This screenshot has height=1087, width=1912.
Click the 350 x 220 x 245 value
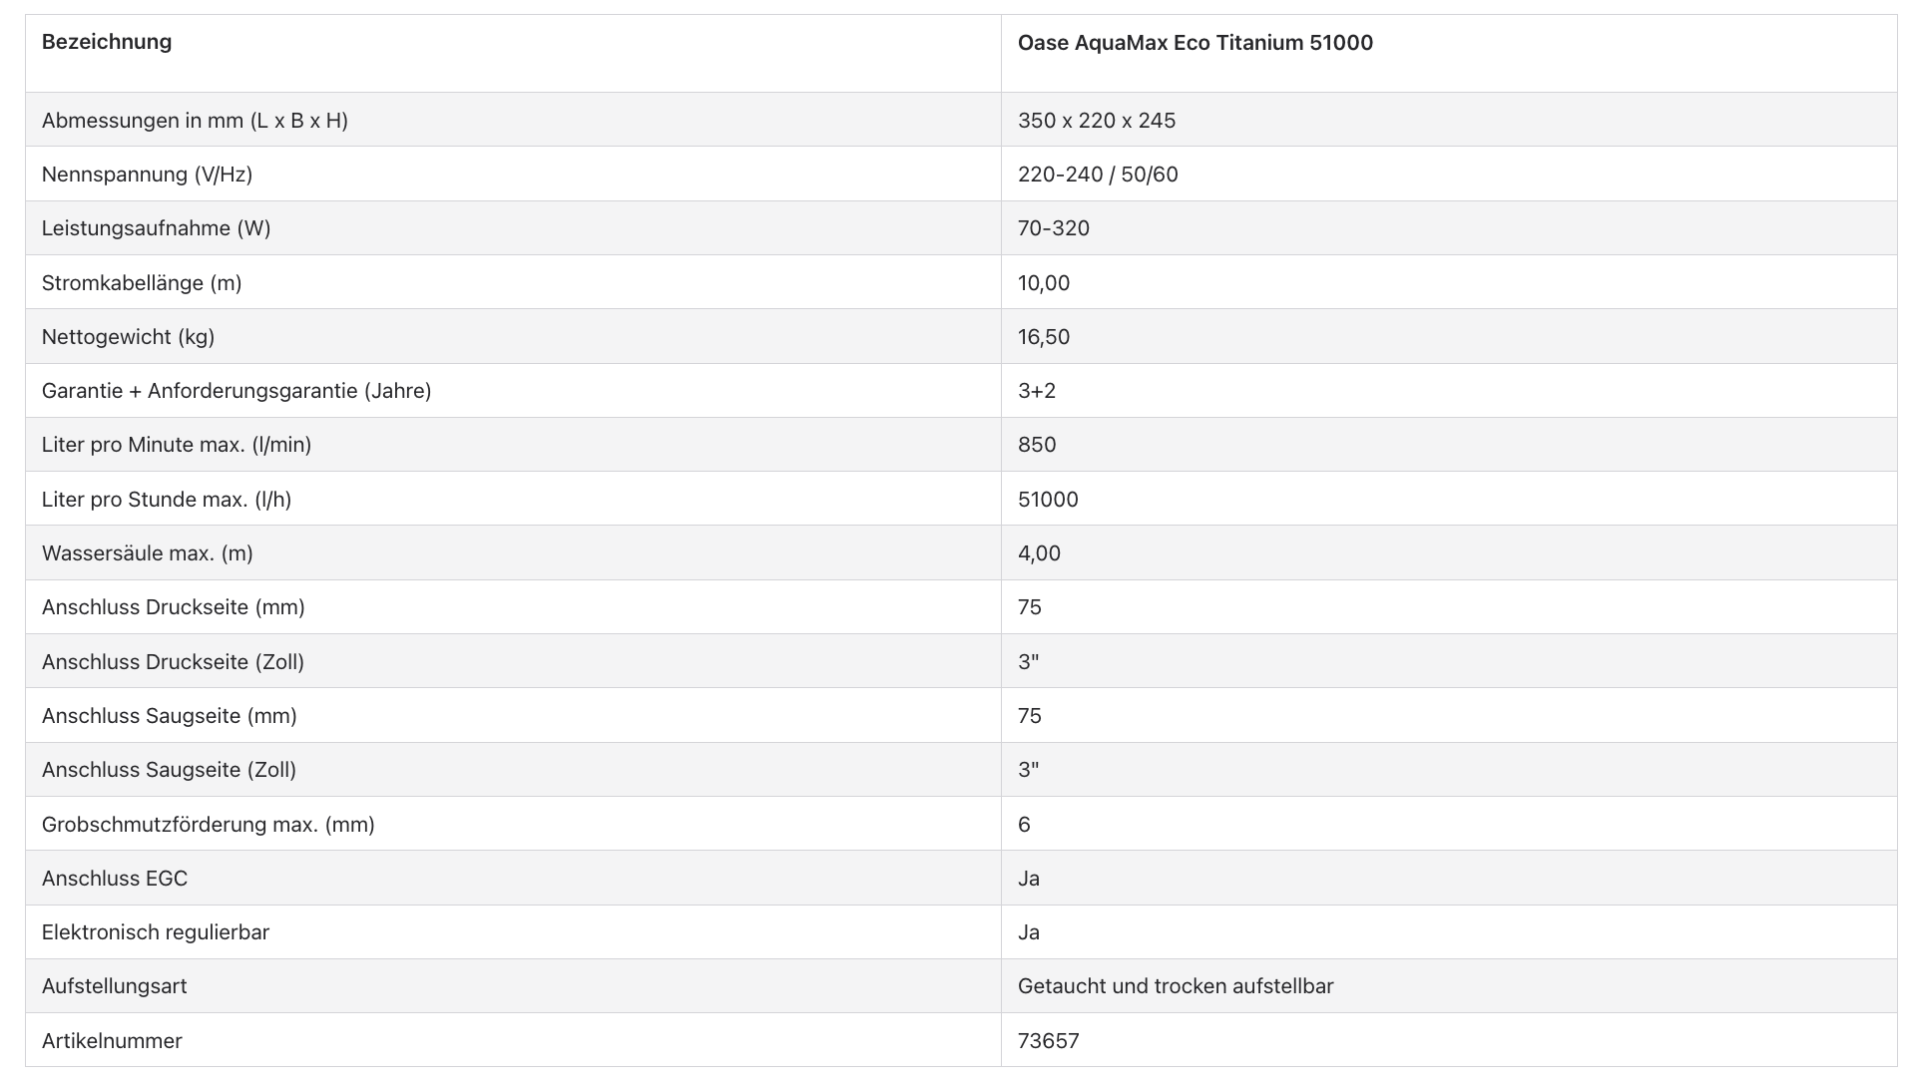pyautogui.click(x=1096, y=121)
